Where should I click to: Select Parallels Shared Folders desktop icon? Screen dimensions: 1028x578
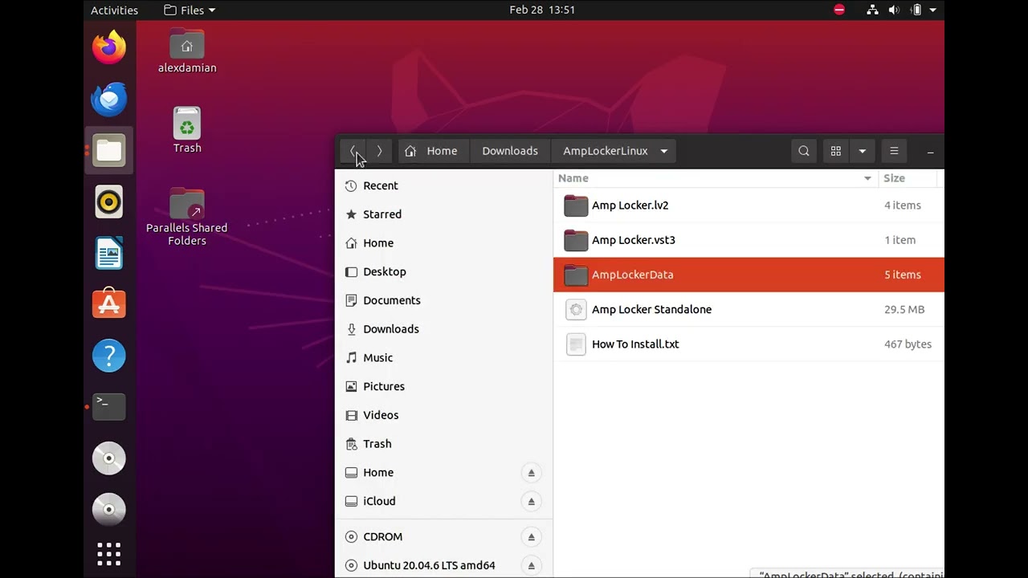(187, 217)
